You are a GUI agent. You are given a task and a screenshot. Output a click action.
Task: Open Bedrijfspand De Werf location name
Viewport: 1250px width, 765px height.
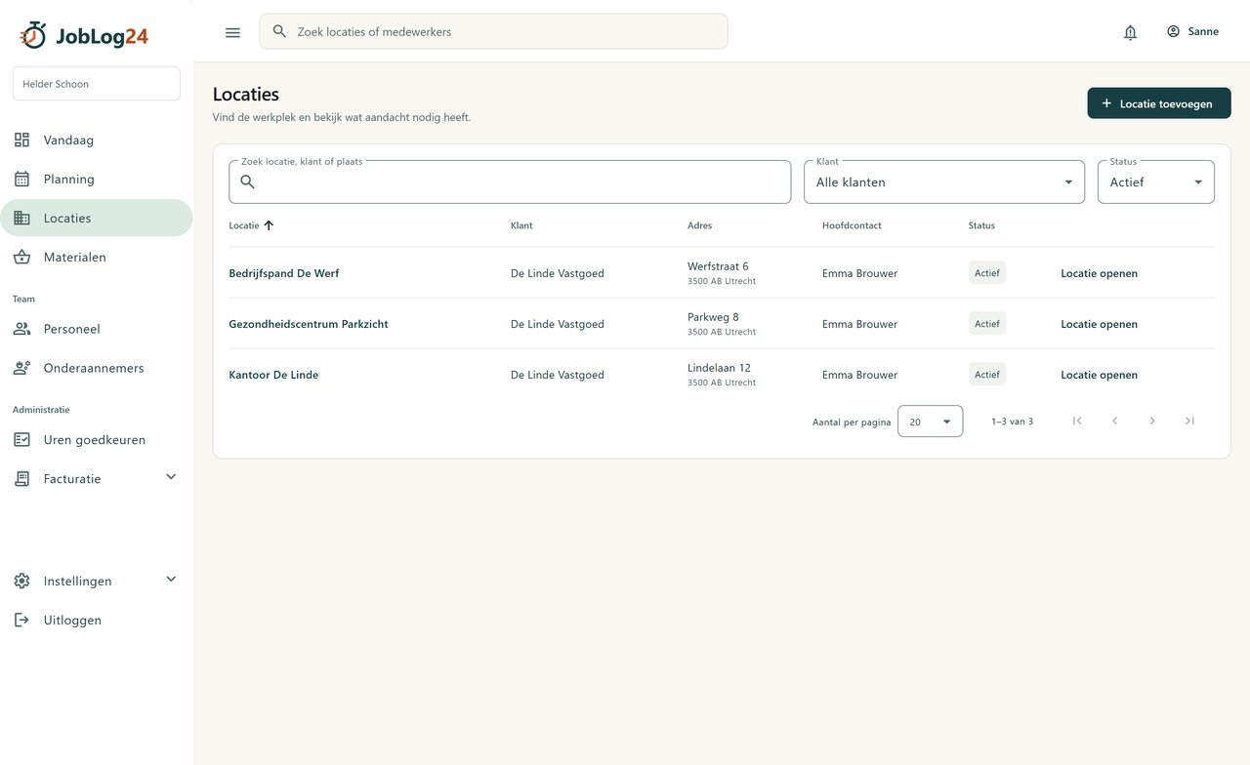point(284,273)
